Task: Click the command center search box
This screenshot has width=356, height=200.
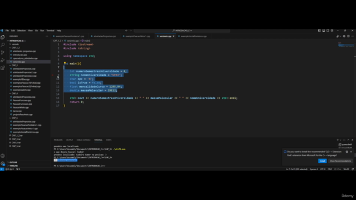Action: pos(182,31)
